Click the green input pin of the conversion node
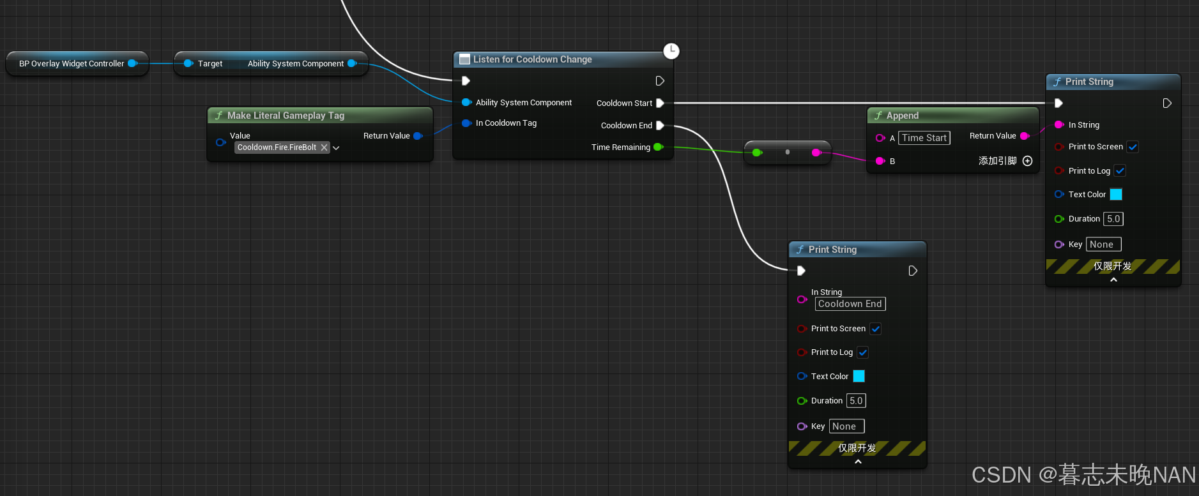Screen dimensions: 1199x496 coord(757,153)
